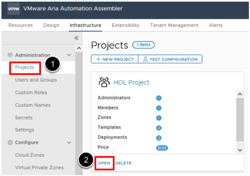Select the Infrastructure tab
The width and height of the screenshot is (250, 176).
pos(85,25)
